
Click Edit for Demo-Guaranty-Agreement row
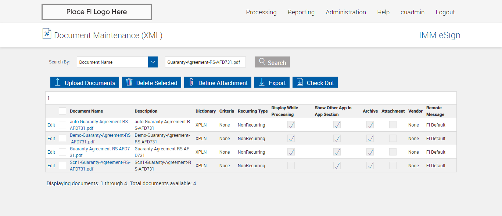pos(51,139)
